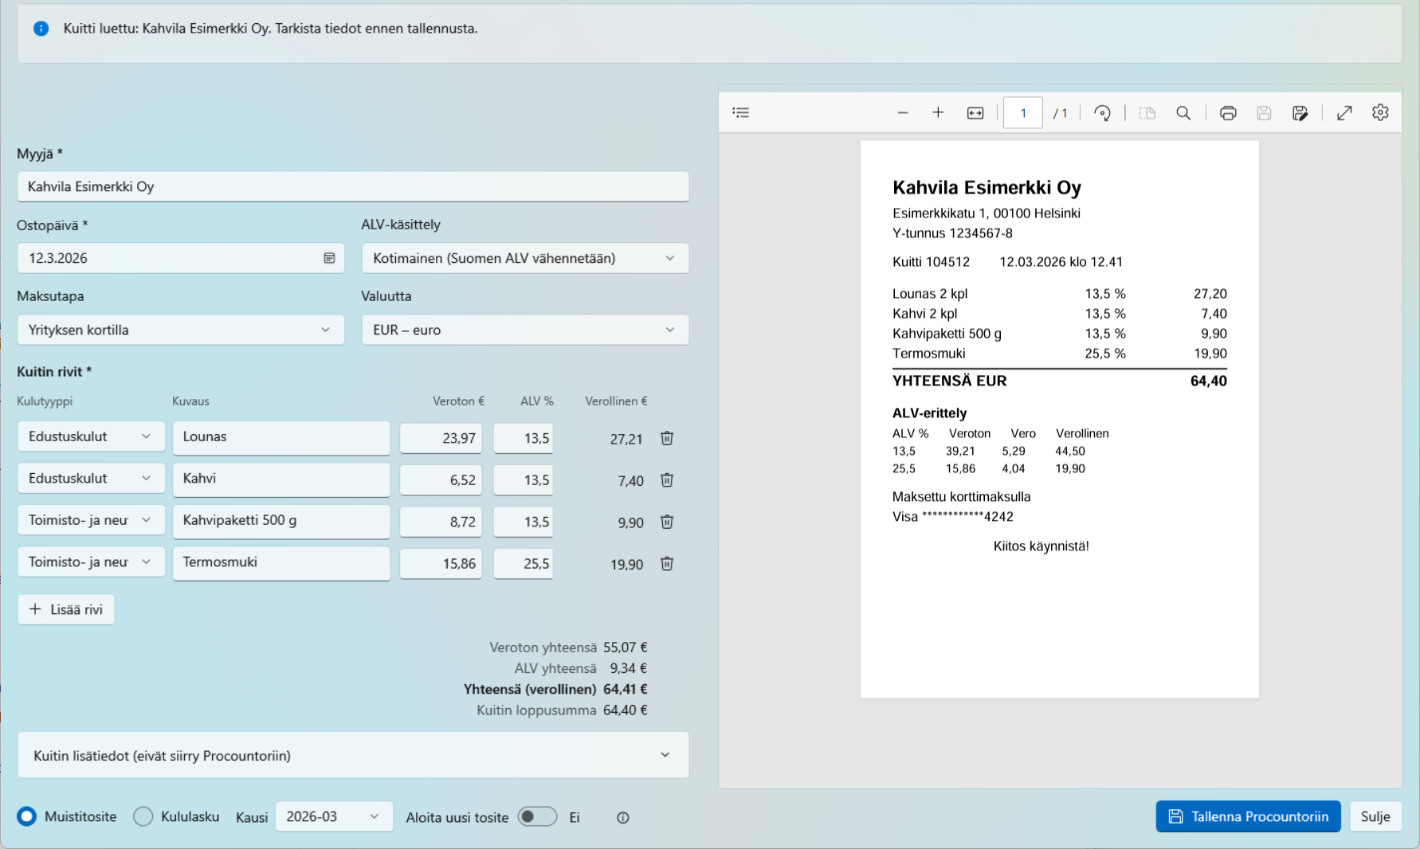Zoom out the receipt PDF preview

(902, 113)
